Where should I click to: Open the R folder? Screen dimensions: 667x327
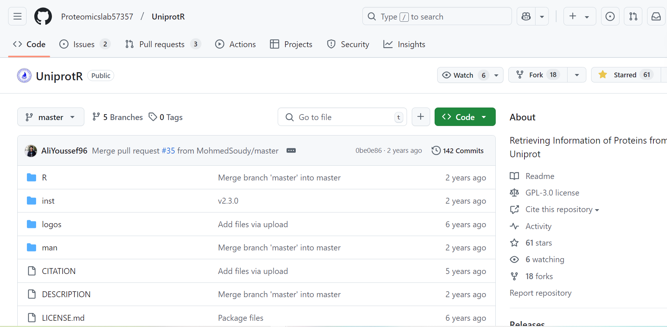click(44, 177)
